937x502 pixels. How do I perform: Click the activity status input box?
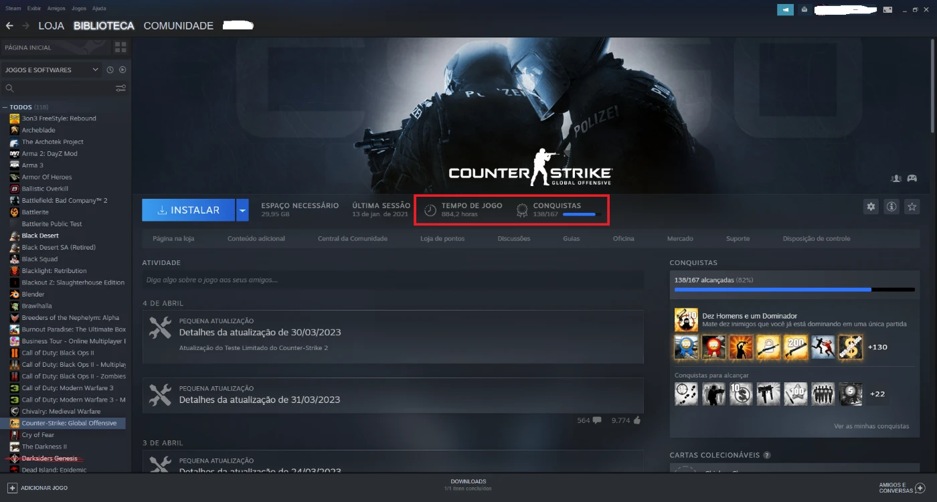(393, 280)
